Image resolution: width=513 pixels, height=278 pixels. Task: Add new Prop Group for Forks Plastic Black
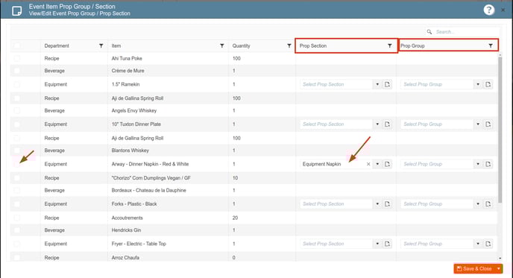point(488,204)
